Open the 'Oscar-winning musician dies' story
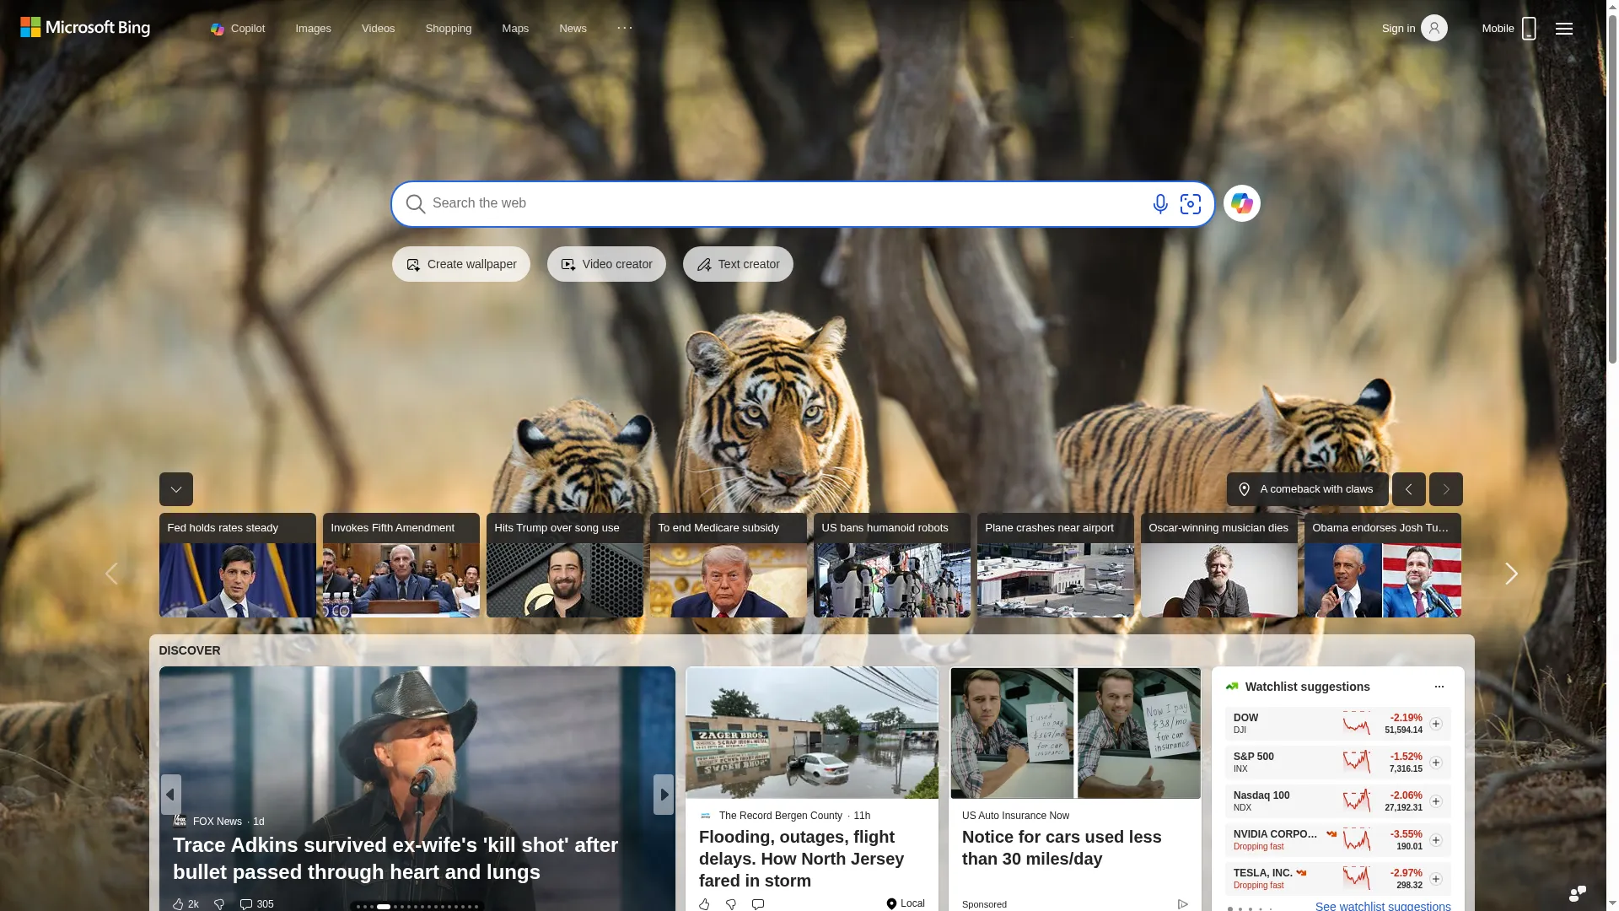 1219,565
